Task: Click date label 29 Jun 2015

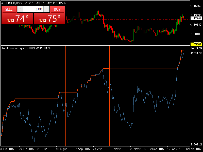Action: point(26,149)
